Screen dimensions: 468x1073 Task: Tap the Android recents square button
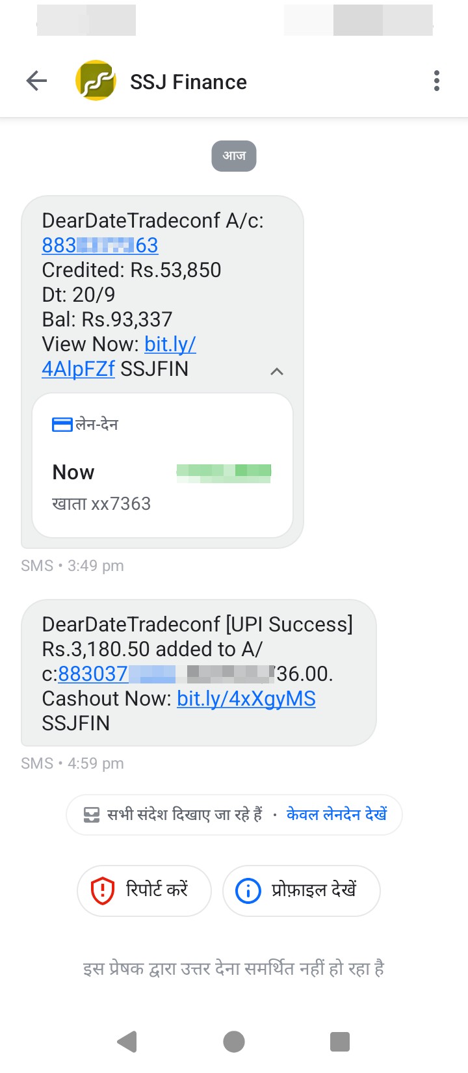pos(340,1041)
